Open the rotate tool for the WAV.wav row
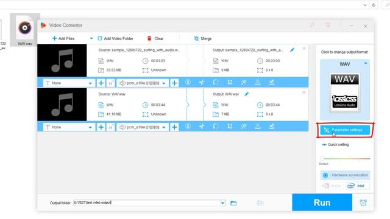The image size is (390, 219). (216, 127)
